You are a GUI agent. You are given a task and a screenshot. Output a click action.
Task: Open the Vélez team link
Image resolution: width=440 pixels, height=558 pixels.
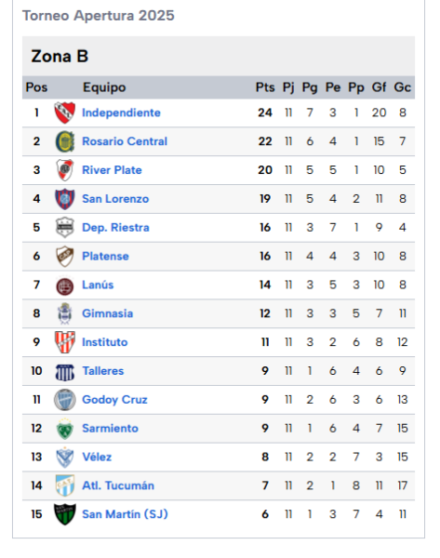click(97, 457)
